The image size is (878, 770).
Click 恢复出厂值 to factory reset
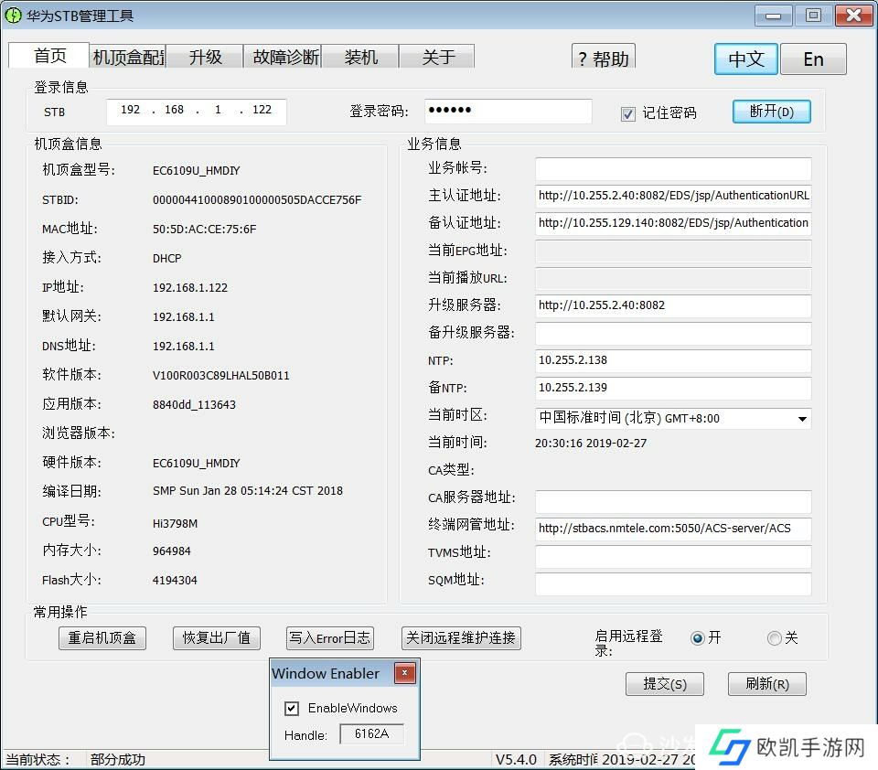(216, 638)
